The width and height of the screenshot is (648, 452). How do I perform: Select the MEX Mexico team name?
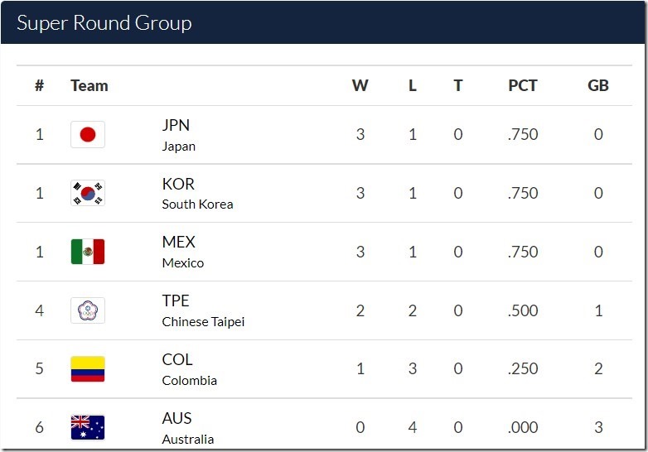pyautogui.click(x=182, y=252)
